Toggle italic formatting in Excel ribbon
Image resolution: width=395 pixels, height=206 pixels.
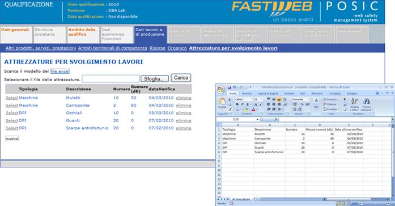pyautogui.click(x=243, y=104)
